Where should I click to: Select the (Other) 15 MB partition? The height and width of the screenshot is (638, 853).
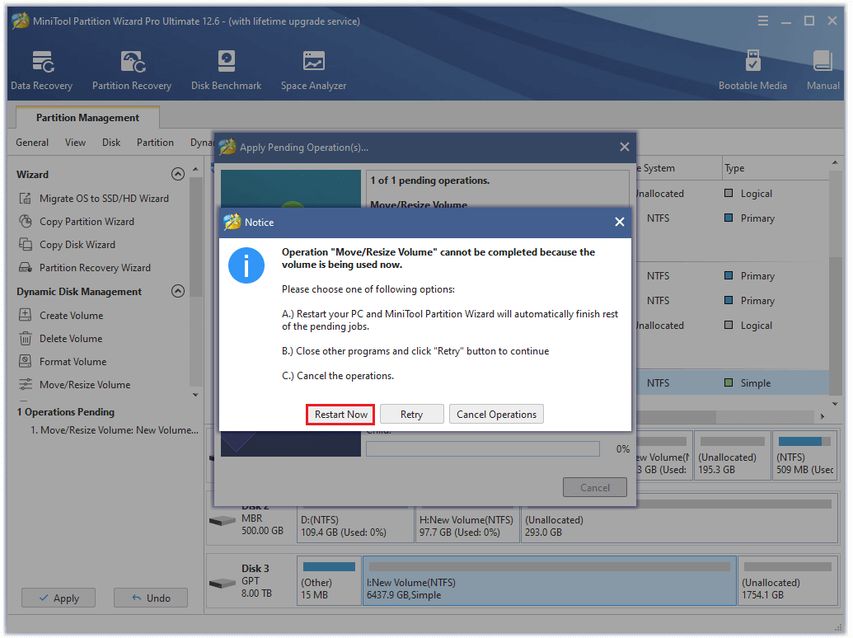point(329,580)
